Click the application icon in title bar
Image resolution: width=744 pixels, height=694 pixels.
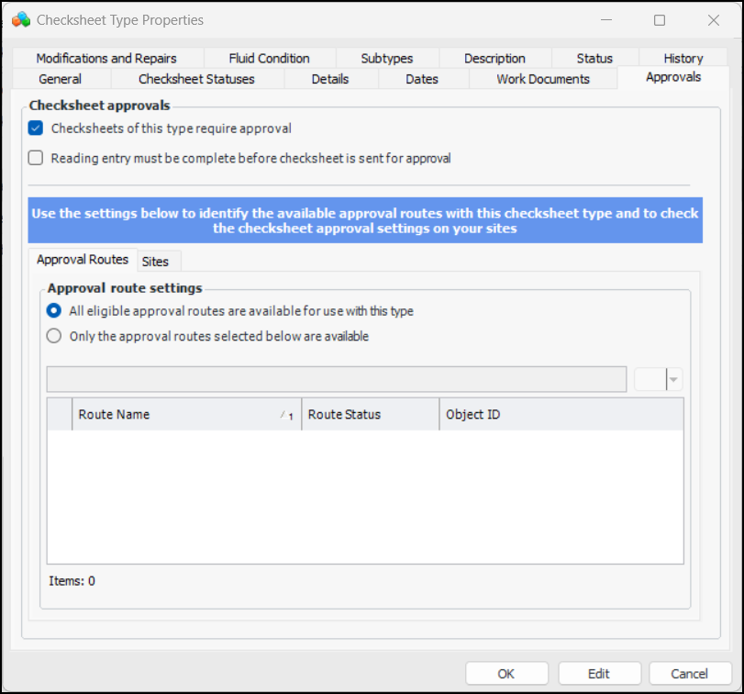pos(20,19)
